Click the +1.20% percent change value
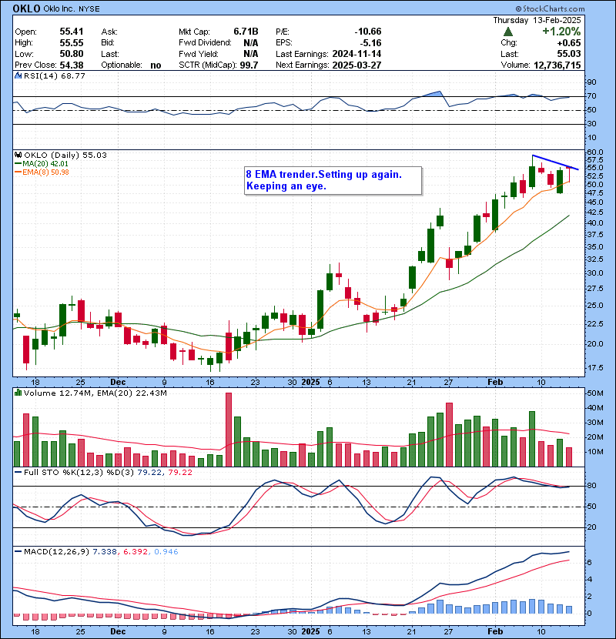 [561, 32]
